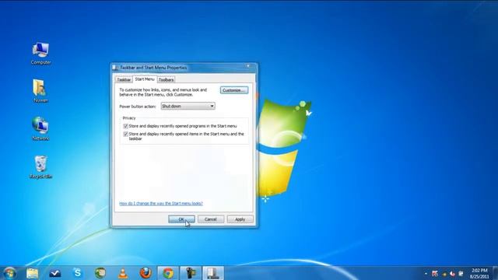Select the Nuwan folder on the desktop

tap(40, 91)
